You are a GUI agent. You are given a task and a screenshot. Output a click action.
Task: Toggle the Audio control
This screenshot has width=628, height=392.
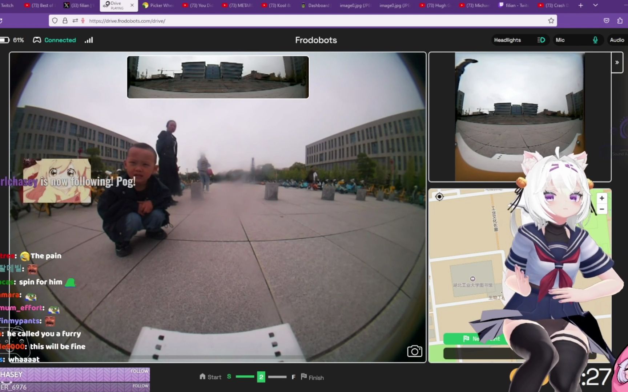click(x=617, y=40)
